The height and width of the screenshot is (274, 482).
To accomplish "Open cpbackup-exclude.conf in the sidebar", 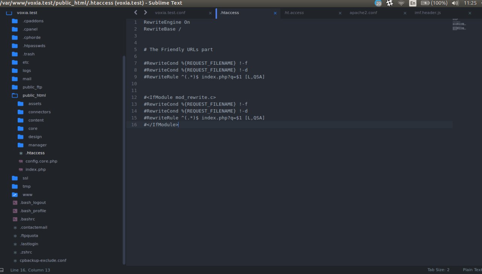I will [x=43, y=260].
